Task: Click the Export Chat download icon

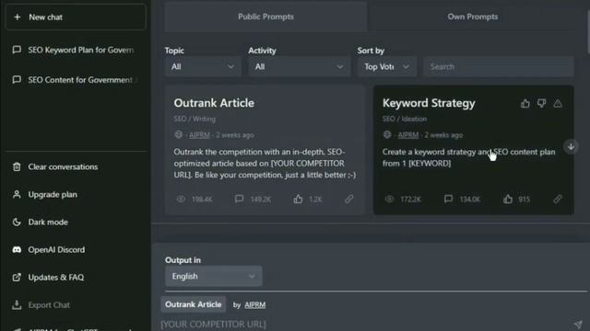Action: (17, 304)
